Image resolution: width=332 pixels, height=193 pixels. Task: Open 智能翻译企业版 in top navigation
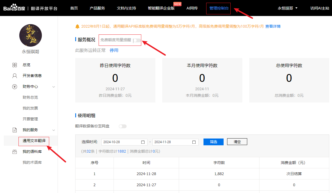(x=161, y=8)
